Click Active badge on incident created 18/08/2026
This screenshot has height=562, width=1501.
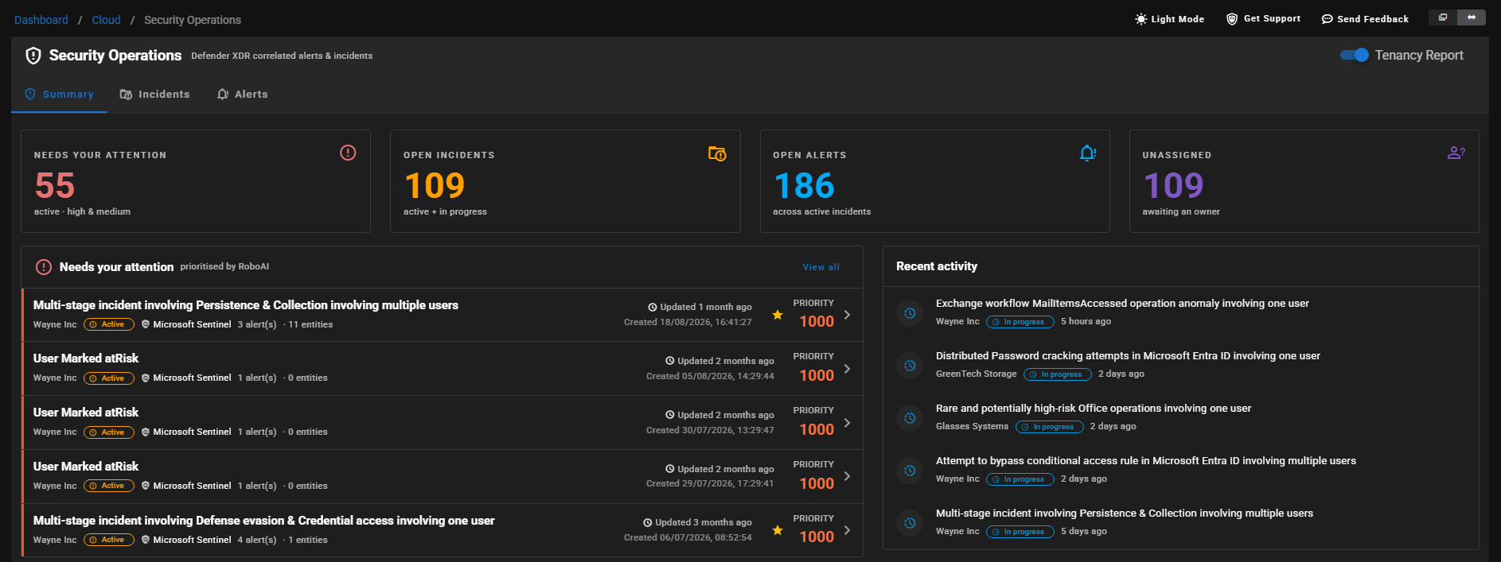(109, 324)
